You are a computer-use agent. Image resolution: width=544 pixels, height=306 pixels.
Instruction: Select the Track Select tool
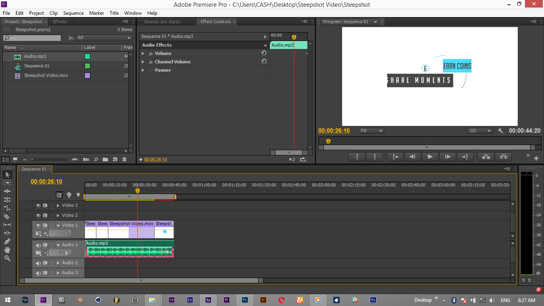pos(7,182)
